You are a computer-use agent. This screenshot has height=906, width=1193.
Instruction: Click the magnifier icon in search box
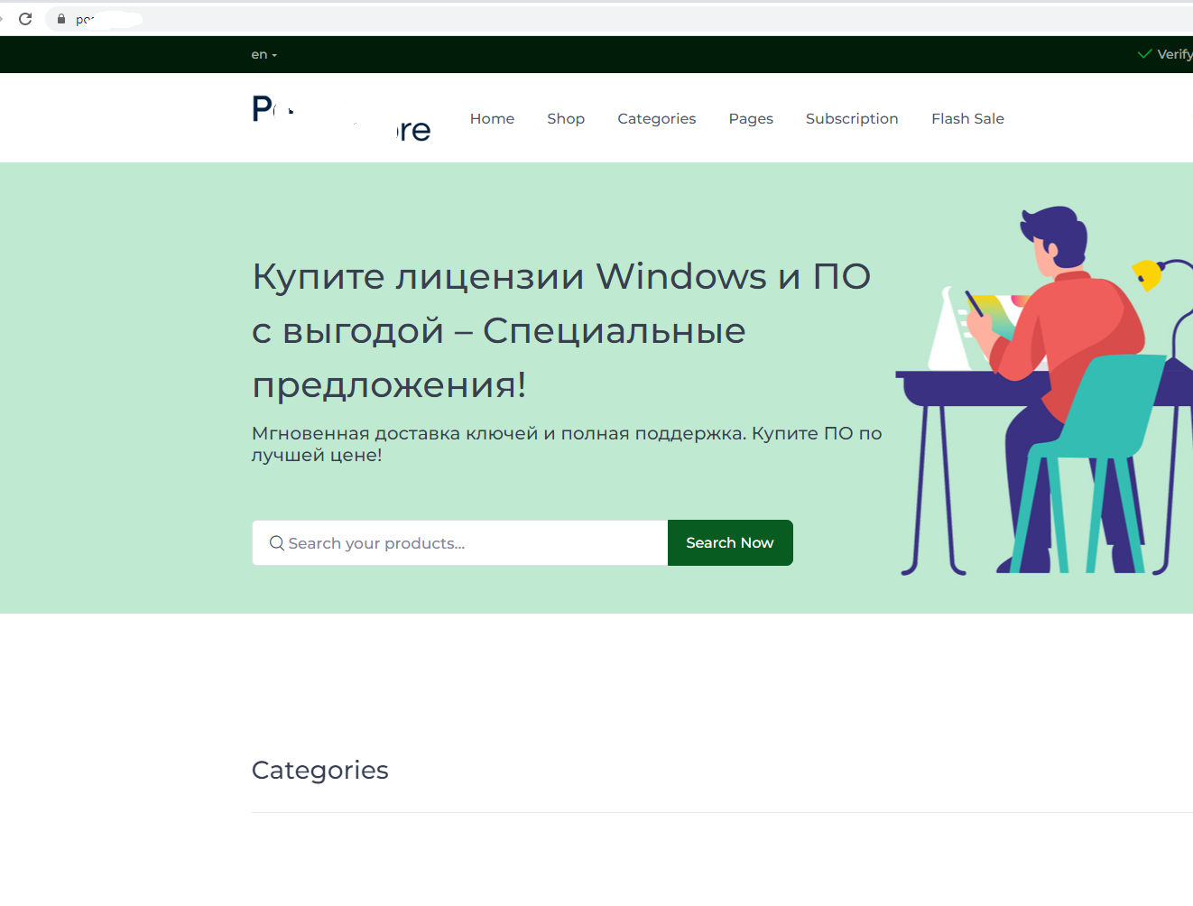coord(277,543)
